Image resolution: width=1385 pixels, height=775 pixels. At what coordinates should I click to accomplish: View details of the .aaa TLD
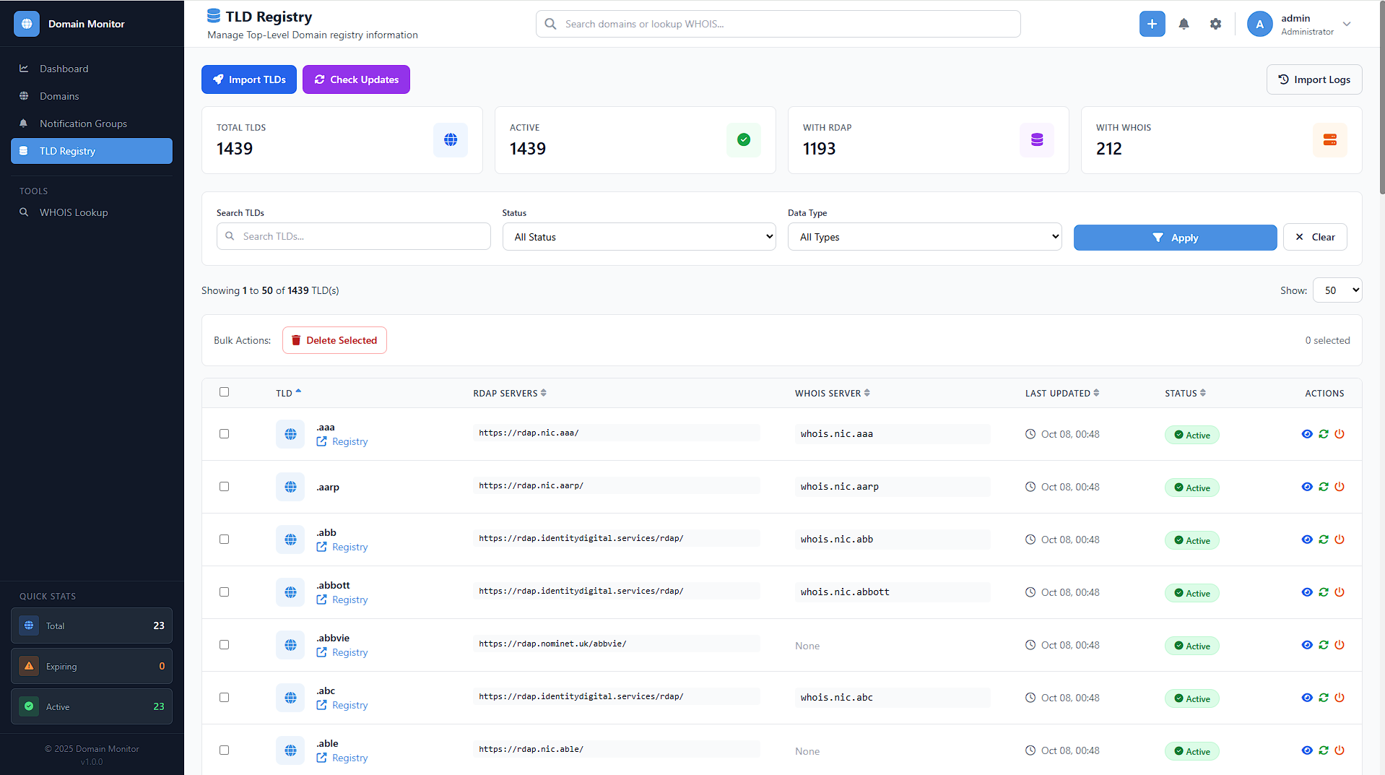[1306, 434]
